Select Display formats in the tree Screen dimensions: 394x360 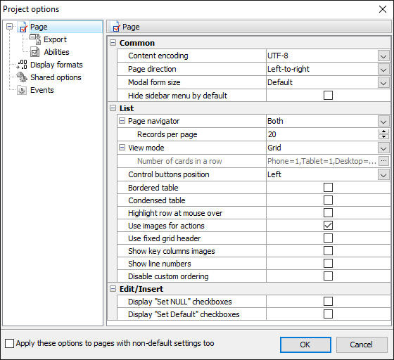[56, 65]
